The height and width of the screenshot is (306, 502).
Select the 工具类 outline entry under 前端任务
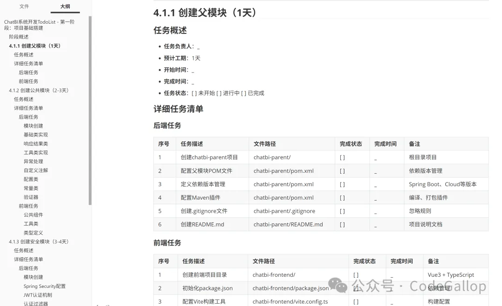pos(31,224)
